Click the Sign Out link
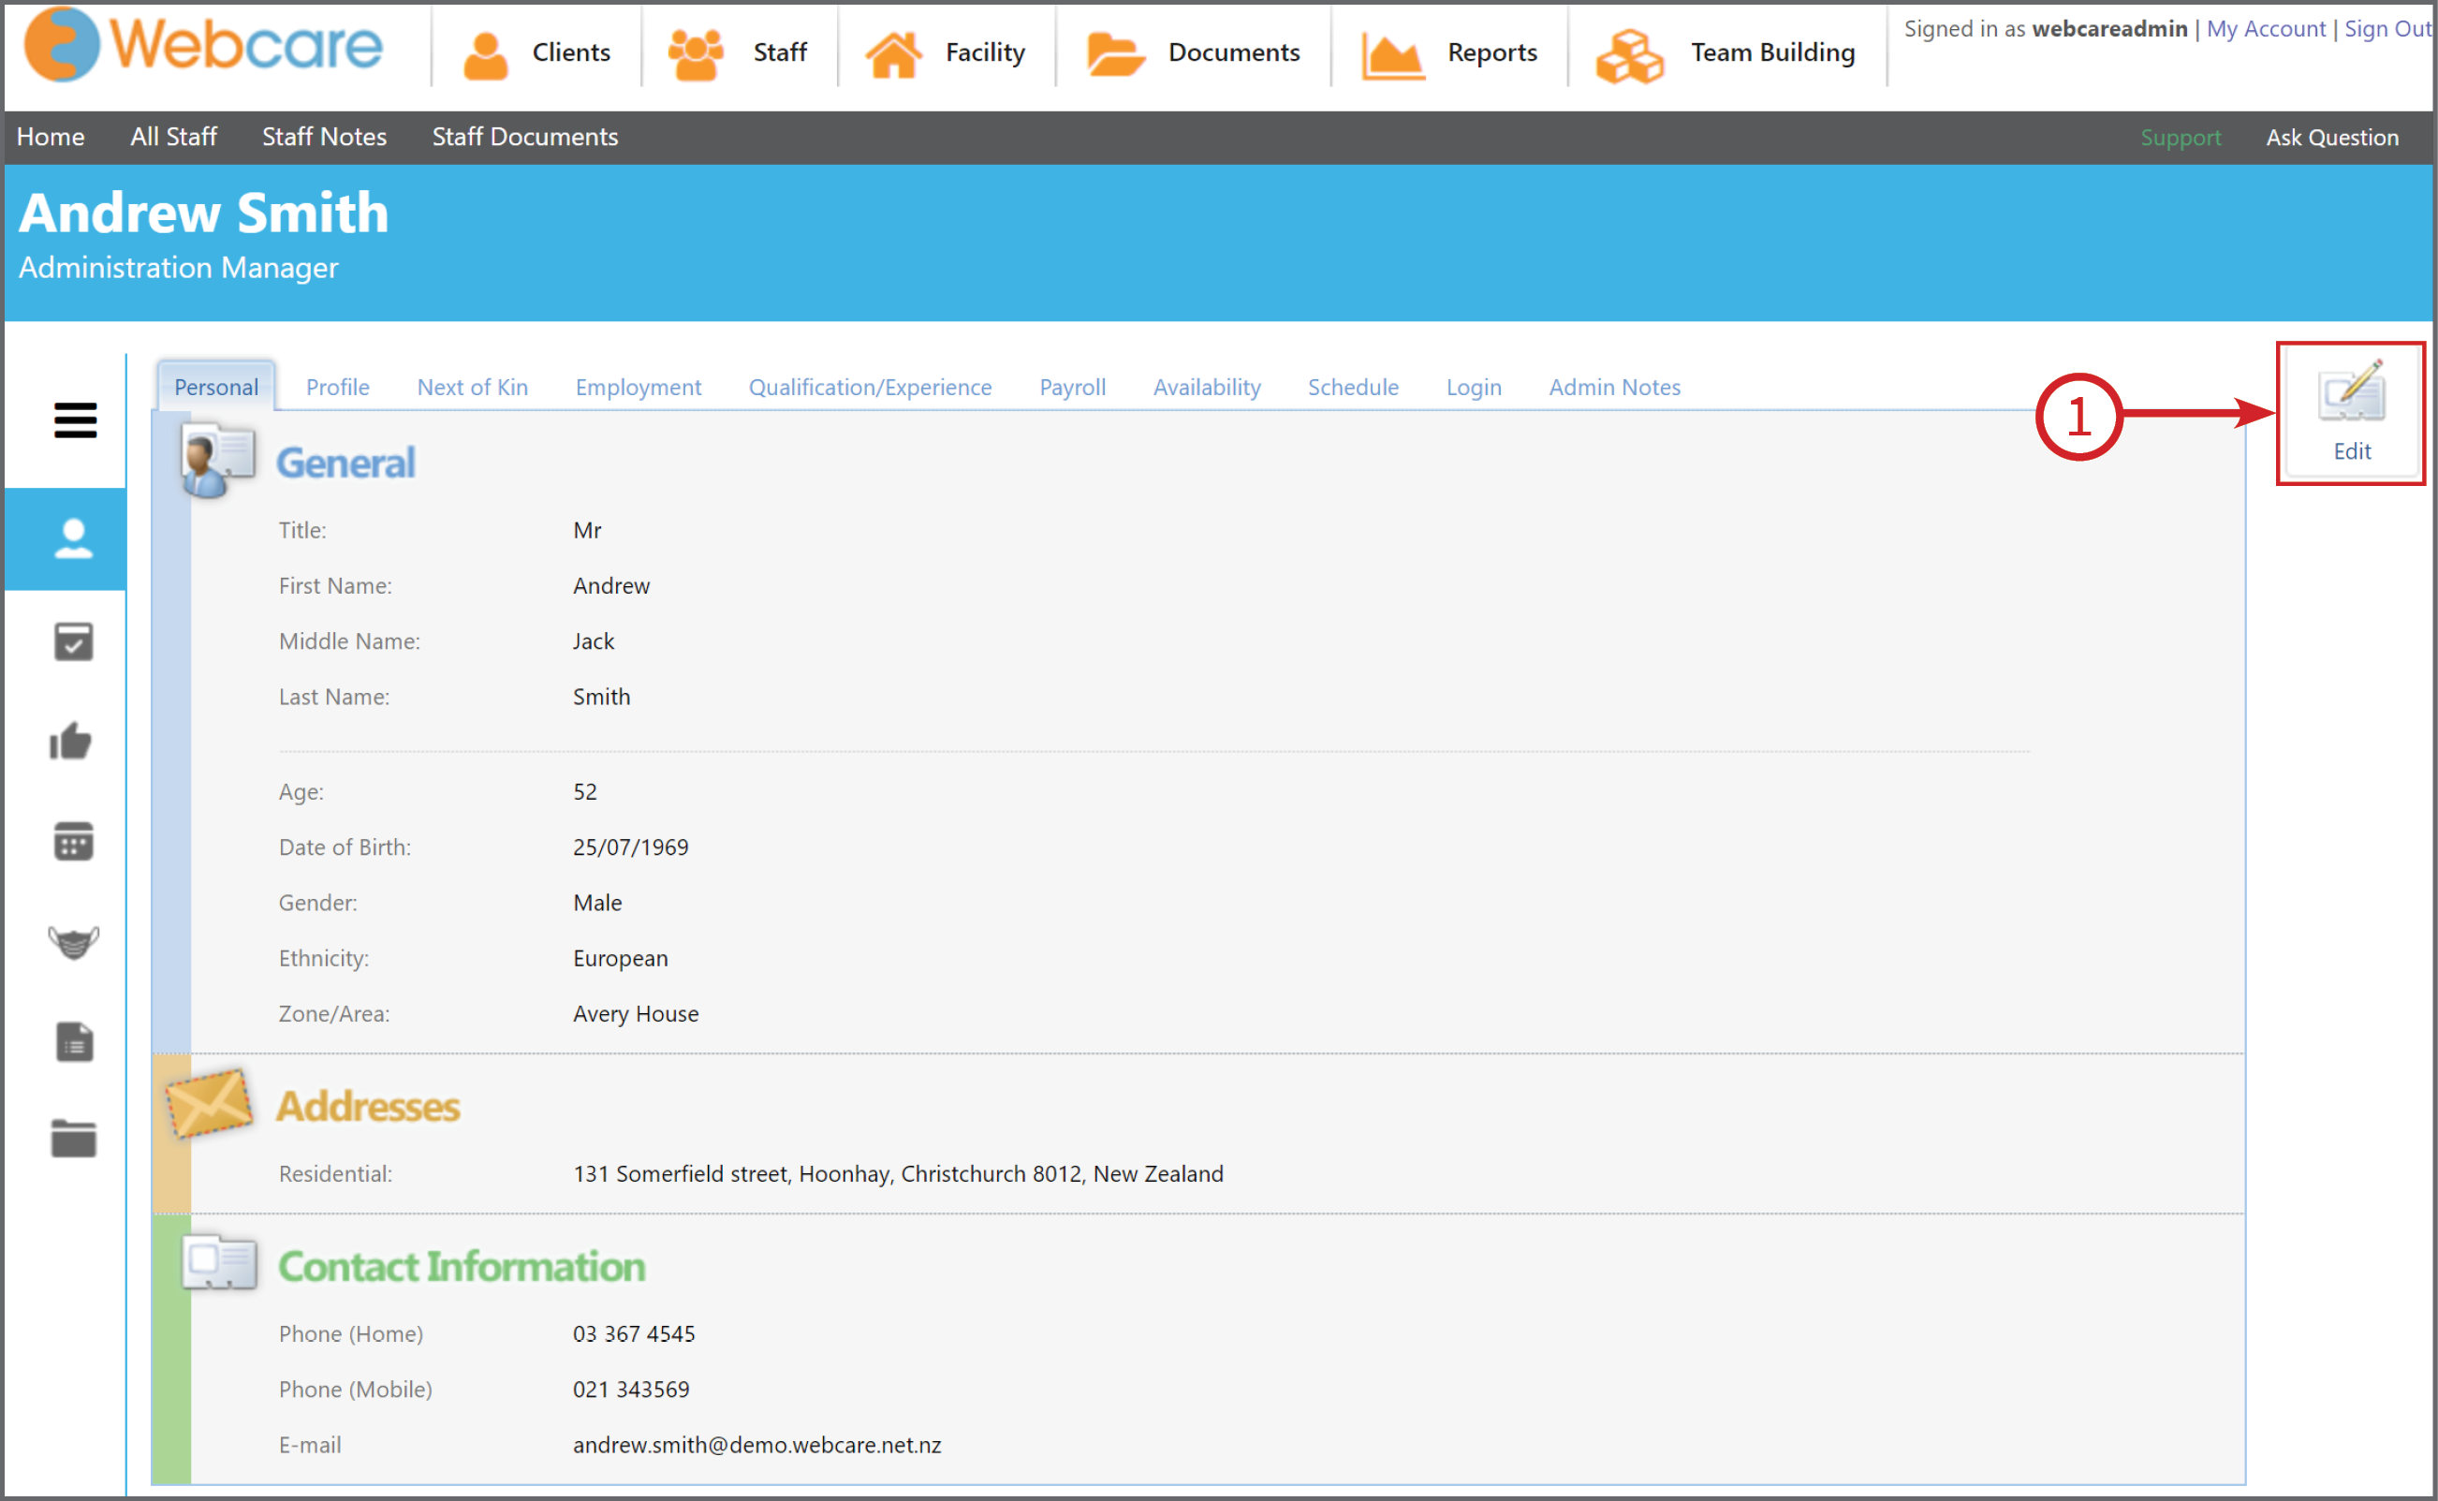The image size is (2438, 1501). [x=2387, y=29]
